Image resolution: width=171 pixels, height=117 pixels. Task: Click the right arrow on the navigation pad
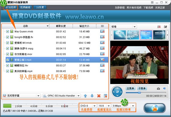point(121,92)
